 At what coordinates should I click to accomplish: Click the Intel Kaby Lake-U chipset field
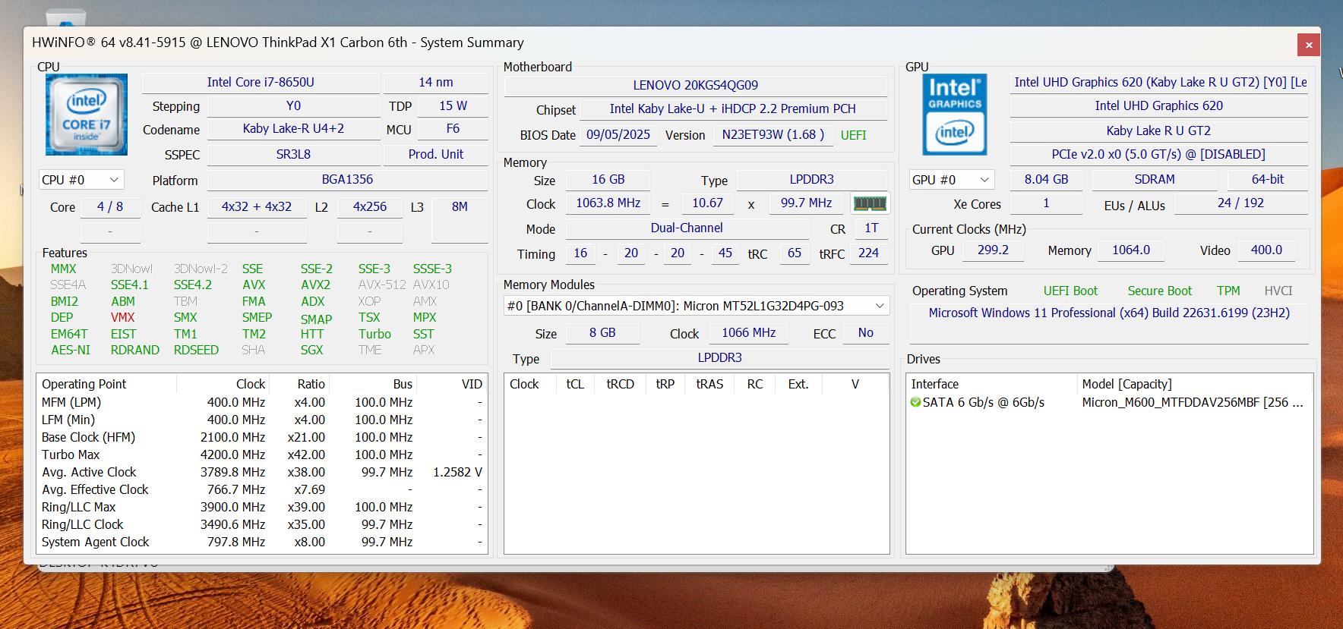(x=733, y=109)
